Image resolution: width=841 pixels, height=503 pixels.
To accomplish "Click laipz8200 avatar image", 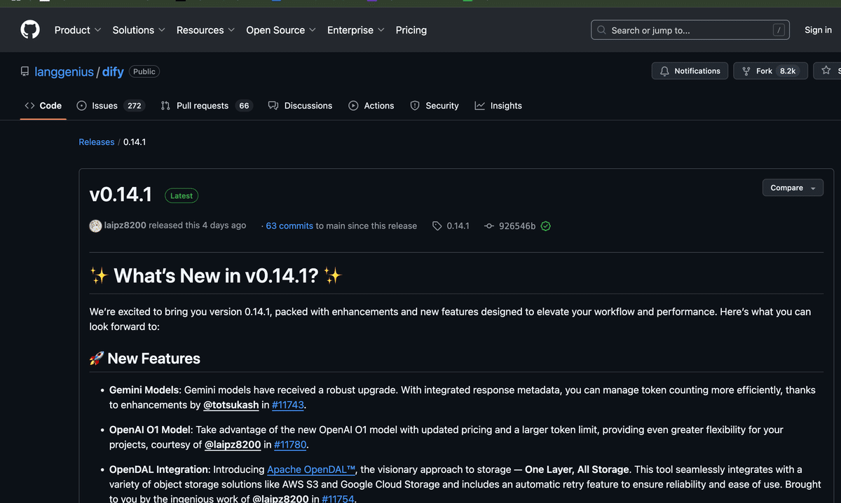I will (x=96, y=226).
